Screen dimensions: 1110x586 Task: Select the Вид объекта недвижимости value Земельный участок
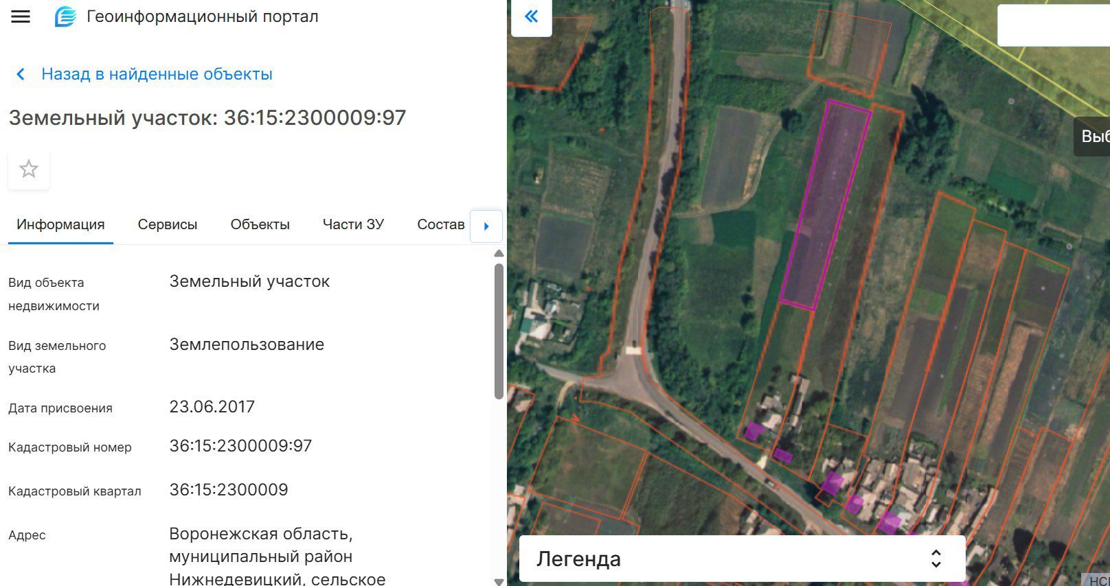coord(249,281)
